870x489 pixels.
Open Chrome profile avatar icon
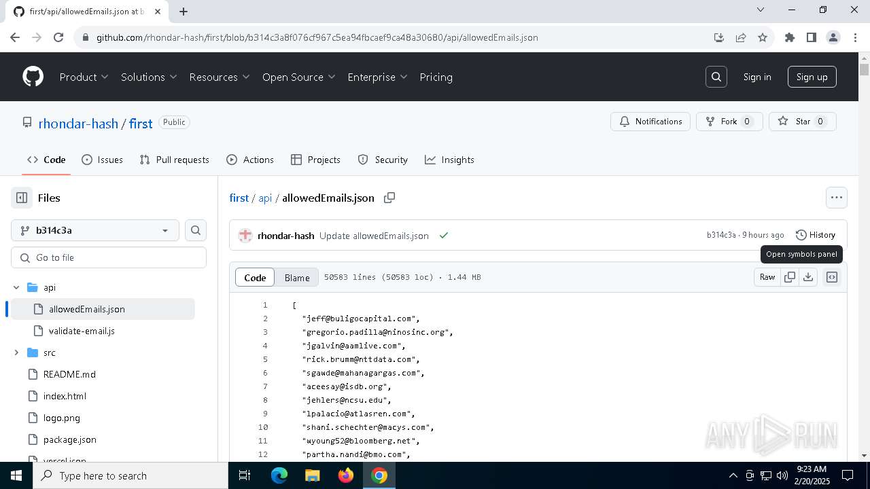click(x=833, y=37)
